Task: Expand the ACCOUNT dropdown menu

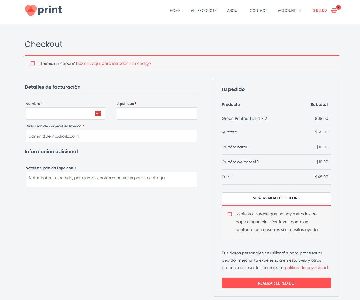Action: tap(289, 10)
